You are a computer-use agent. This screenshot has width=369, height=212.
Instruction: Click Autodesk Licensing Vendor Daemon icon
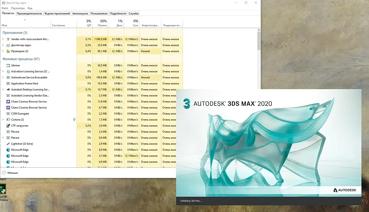coord(8,96)
